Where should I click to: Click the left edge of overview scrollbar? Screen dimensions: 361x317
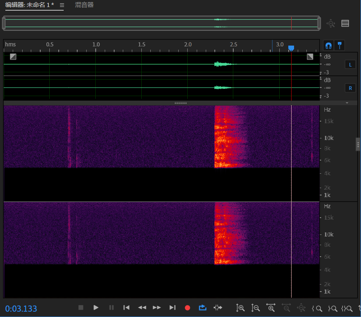pos(4,23)
